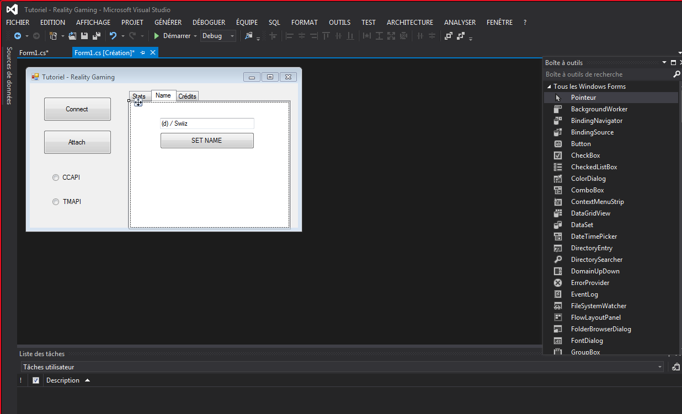
Task: Click the Send to Back layout icon
Action: [x=461, y=36]
